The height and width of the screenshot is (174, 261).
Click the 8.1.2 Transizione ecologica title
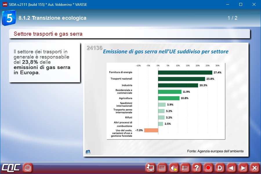click(52, 18)
